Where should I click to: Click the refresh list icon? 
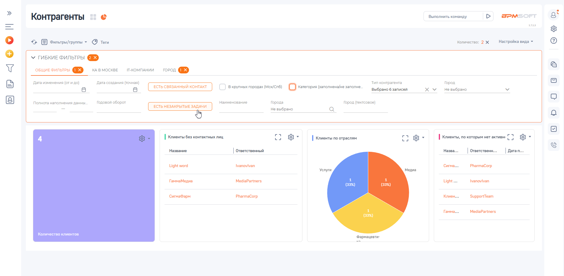tap(34, 42)
